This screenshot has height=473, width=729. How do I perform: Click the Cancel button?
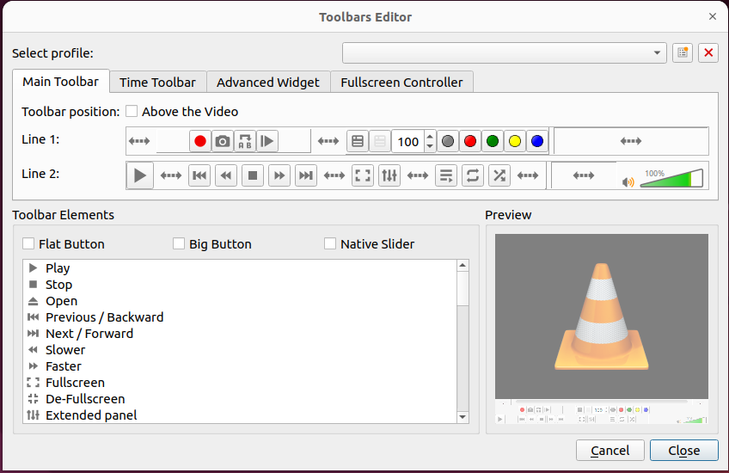coord(610,451)
